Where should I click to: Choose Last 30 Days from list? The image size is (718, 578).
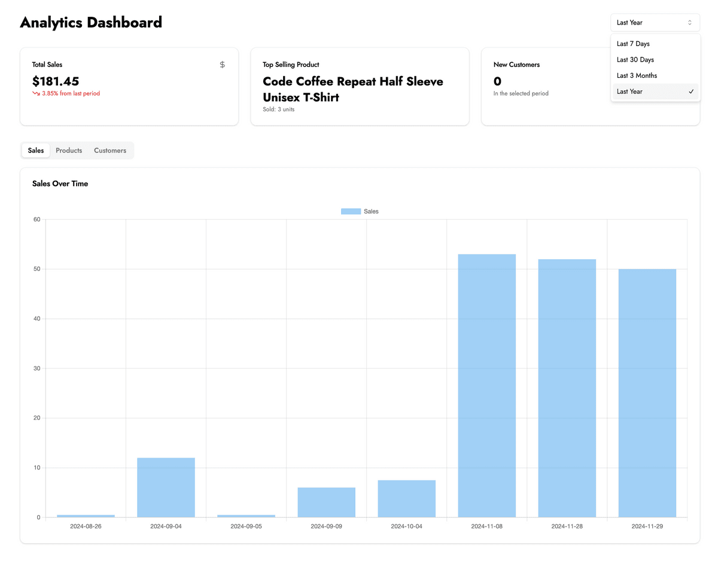(x=635, y=60)
